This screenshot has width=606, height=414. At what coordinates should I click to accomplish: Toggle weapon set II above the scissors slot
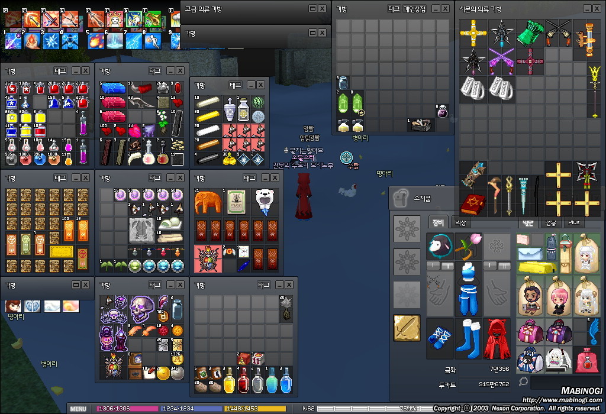pos(447,266)
